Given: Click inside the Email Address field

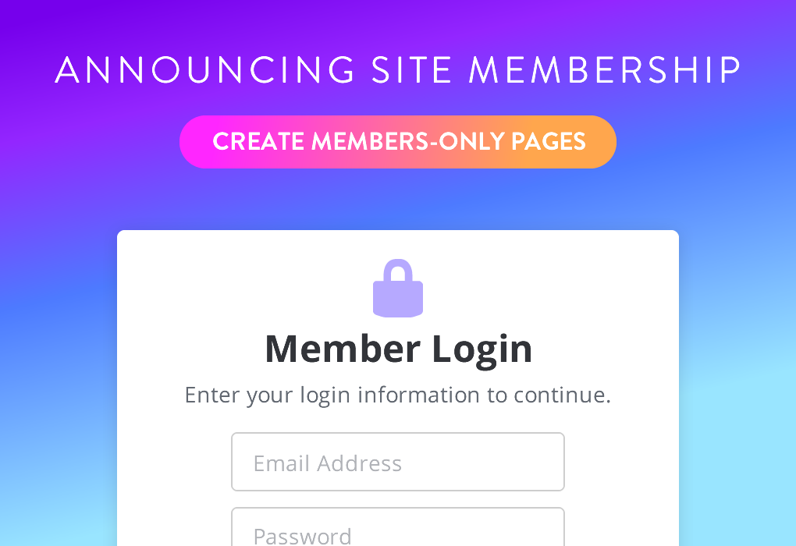Looking at the screenshot, I should pos(398,462).
